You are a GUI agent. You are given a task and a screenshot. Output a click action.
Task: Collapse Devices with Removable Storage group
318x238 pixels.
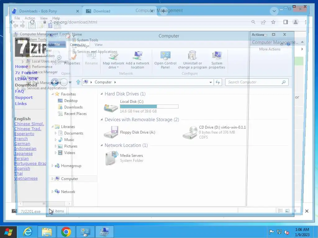point(102,119)
